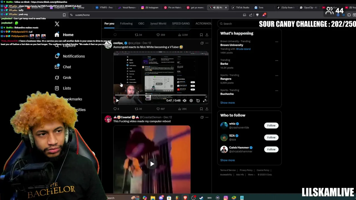The image size is (356, 200).
Task: Open the Privacy Policy link
Action: tap(246, 170)
